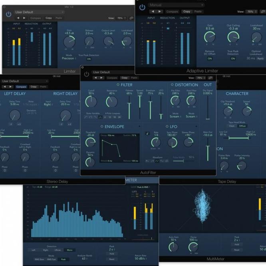Image resolution: width=266 pixels, height=266 pixels.
Task: Click Apply next to Optimal Lookahead
Action: coord(260,58)
